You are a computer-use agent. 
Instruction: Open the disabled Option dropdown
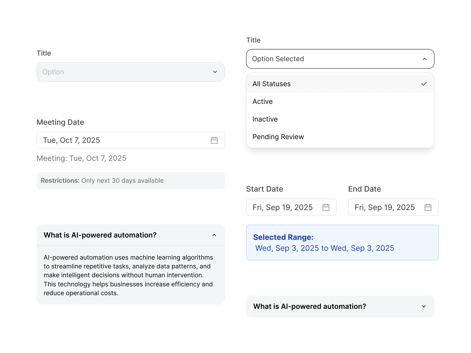[130, 72]
